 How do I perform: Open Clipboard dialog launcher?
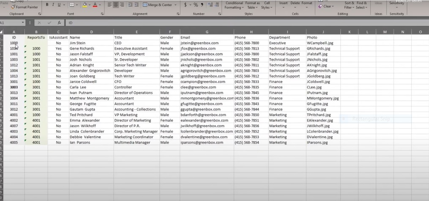point(40,13)
